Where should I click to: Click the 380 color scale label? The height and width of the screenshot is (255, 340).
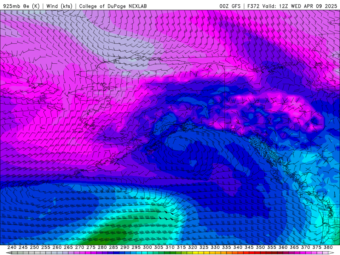click(x=328, y=247)
